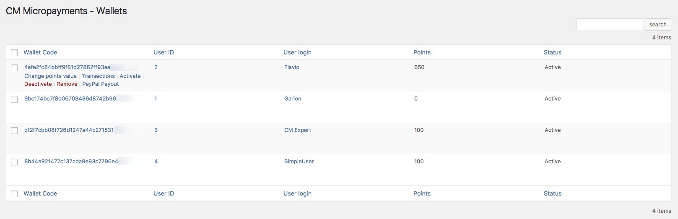Open the CM Expert user login link
Image resolution: width=678 pixels, height=219 pixels.
298,130
